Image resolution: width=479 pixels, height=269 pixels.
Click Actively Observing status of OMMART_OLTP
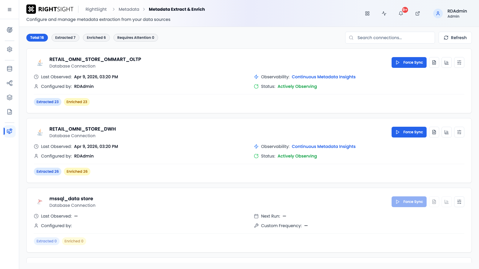pos(297,86)
